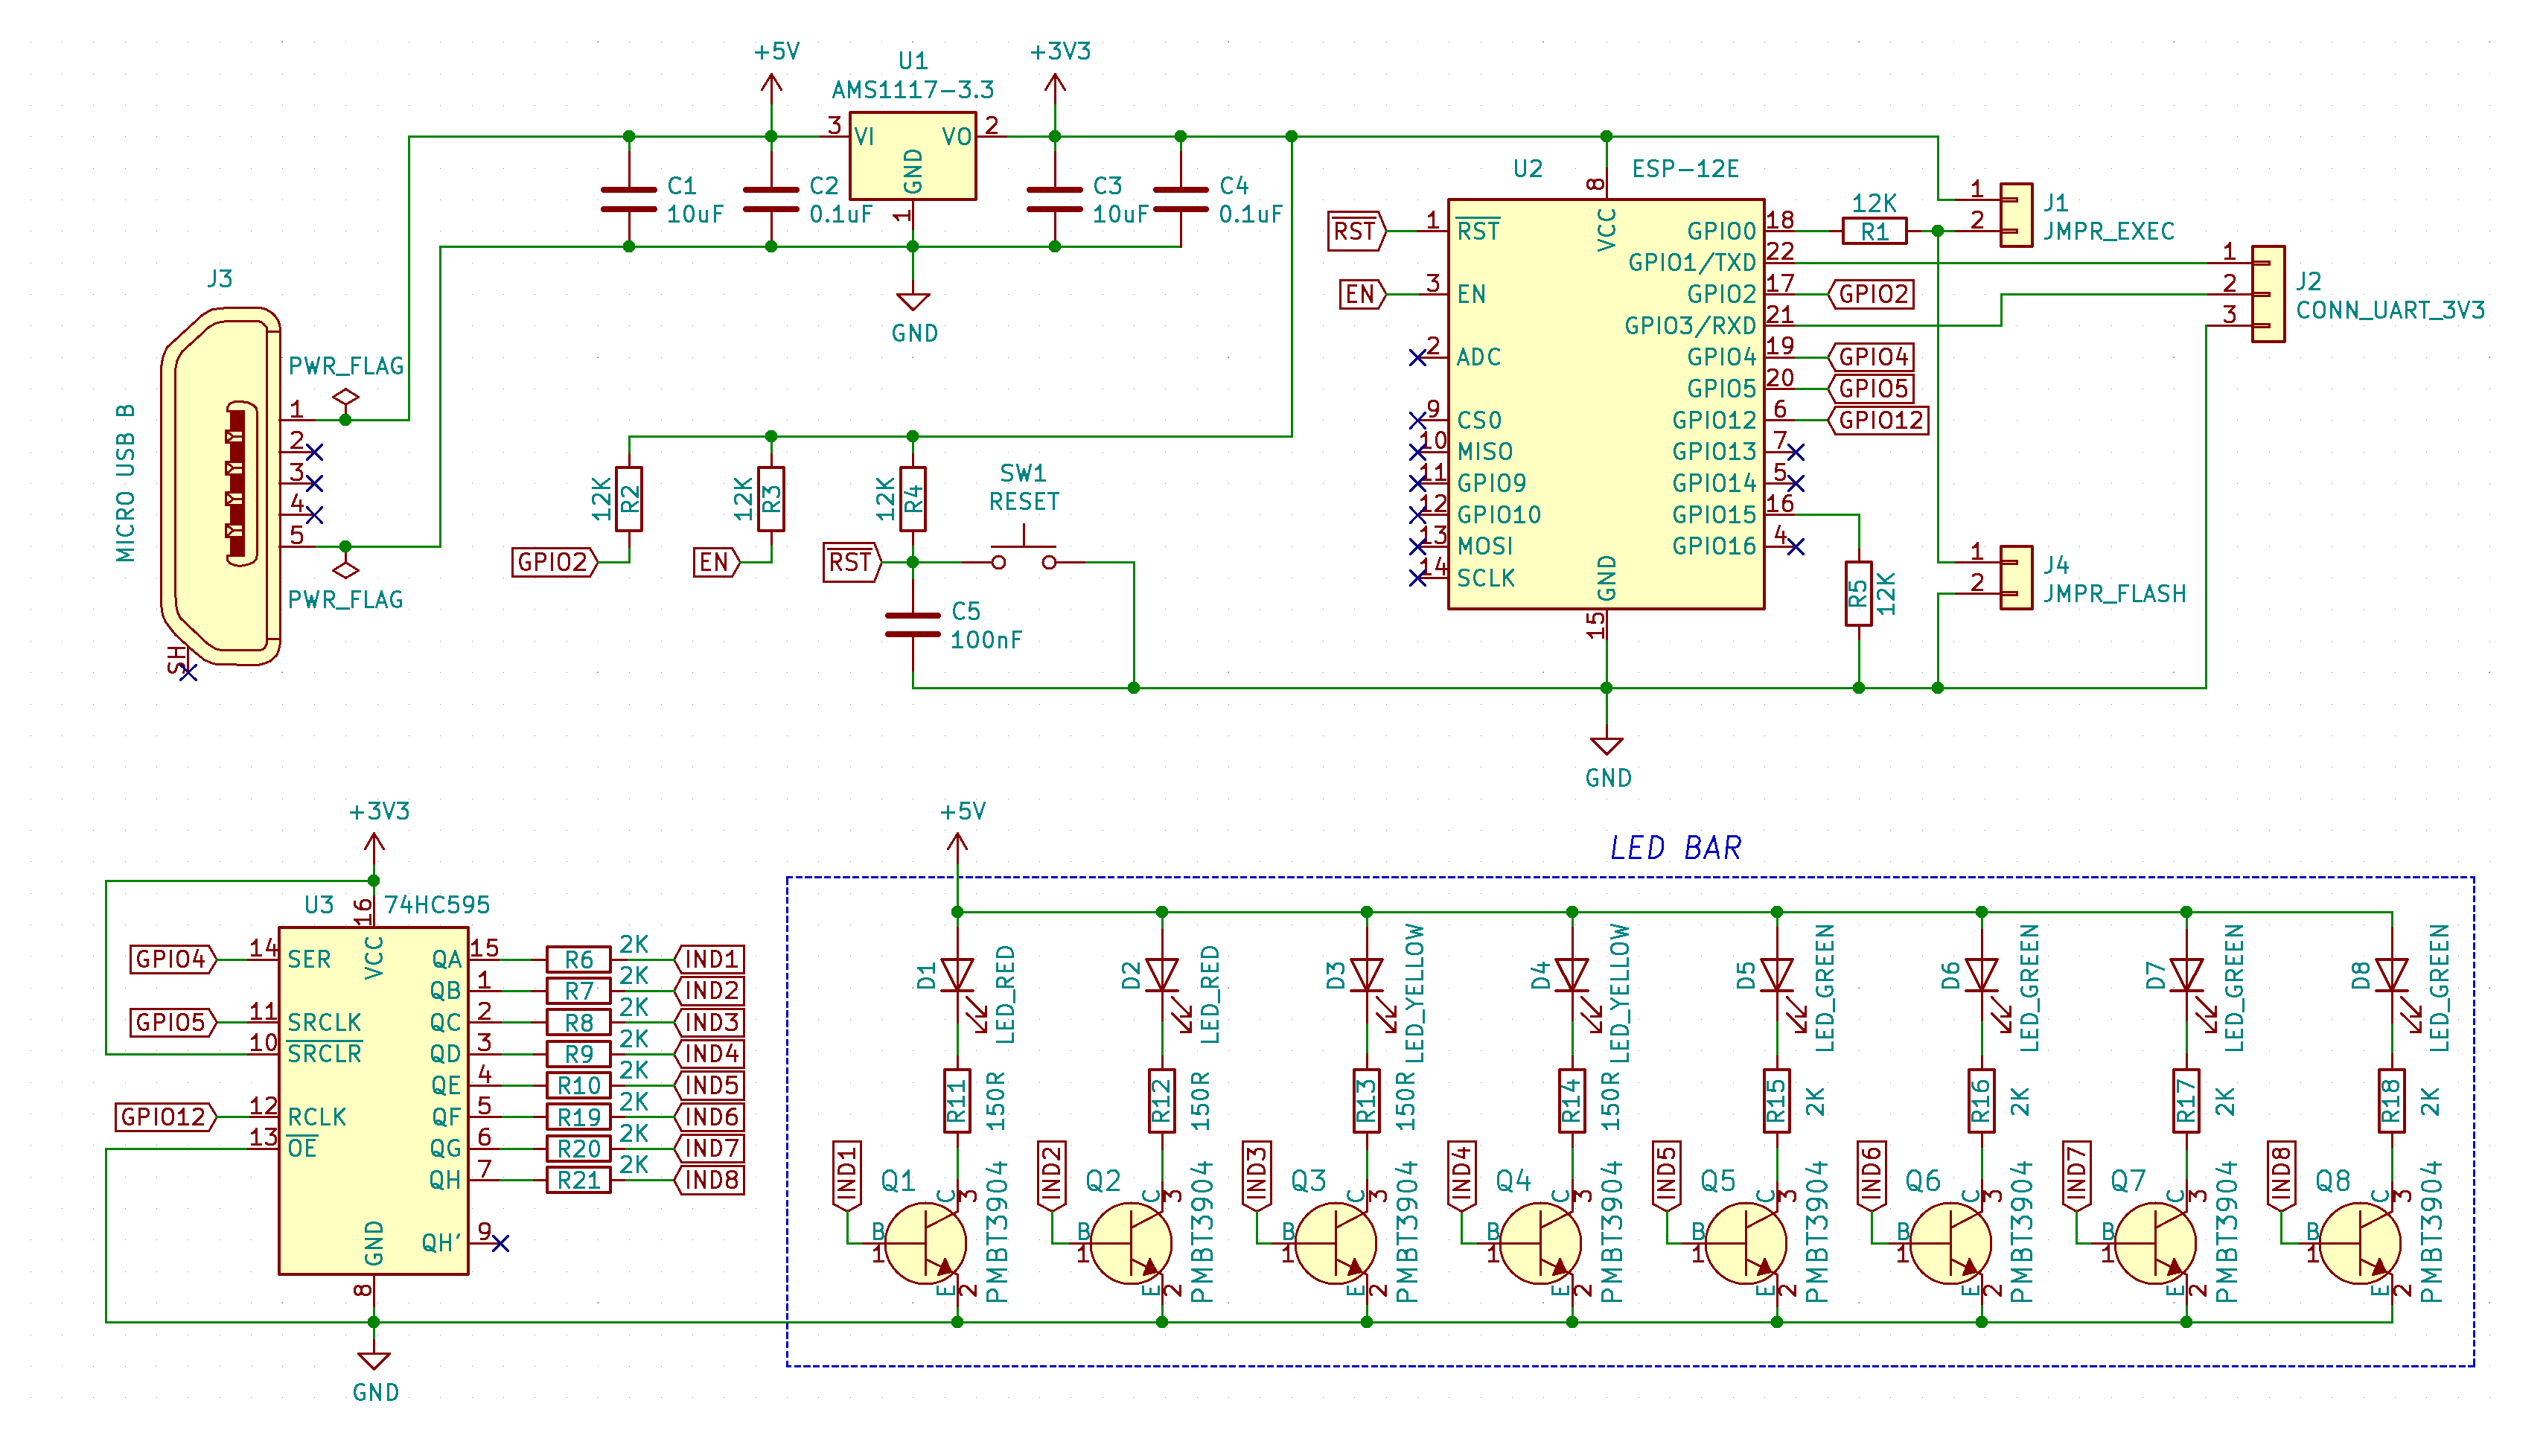The width and height of the screenshot is (2546, 1456).
Task: Click lower PWR_FLAG symbol on J3 pin 5
Action: point(345,570)
